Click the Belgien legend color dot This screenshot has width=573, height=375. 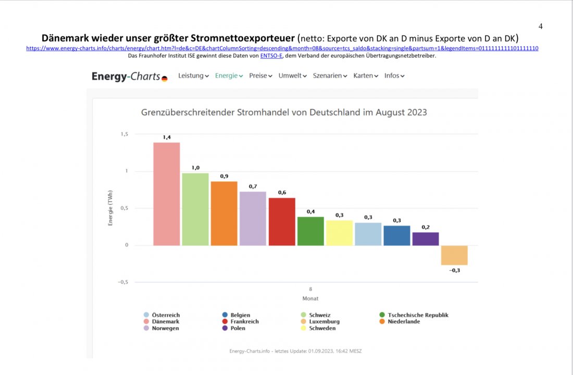pyautogui.click(x=225, y=315)
